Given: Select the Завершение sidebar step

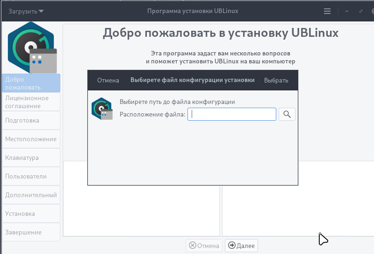Looking at the screenshot, I should (x=31, y=232).
